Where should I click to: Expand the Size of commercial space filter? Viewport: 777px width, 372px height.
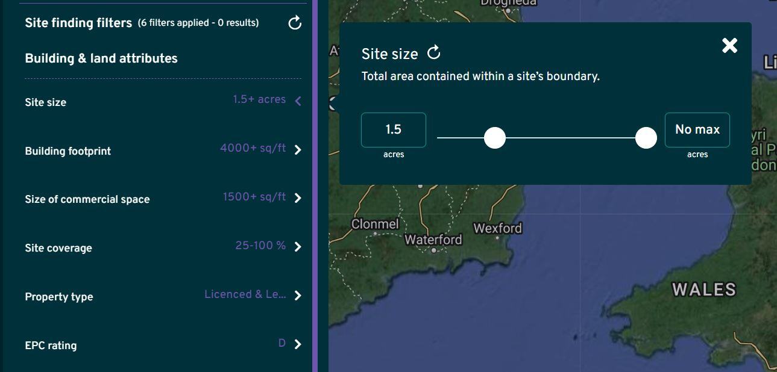point(298,199)
